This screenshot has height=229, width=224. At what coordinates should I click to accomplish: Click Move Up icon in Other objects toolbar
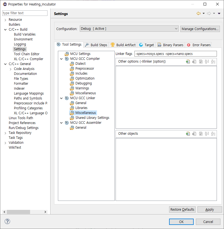[x=207, y=134]
